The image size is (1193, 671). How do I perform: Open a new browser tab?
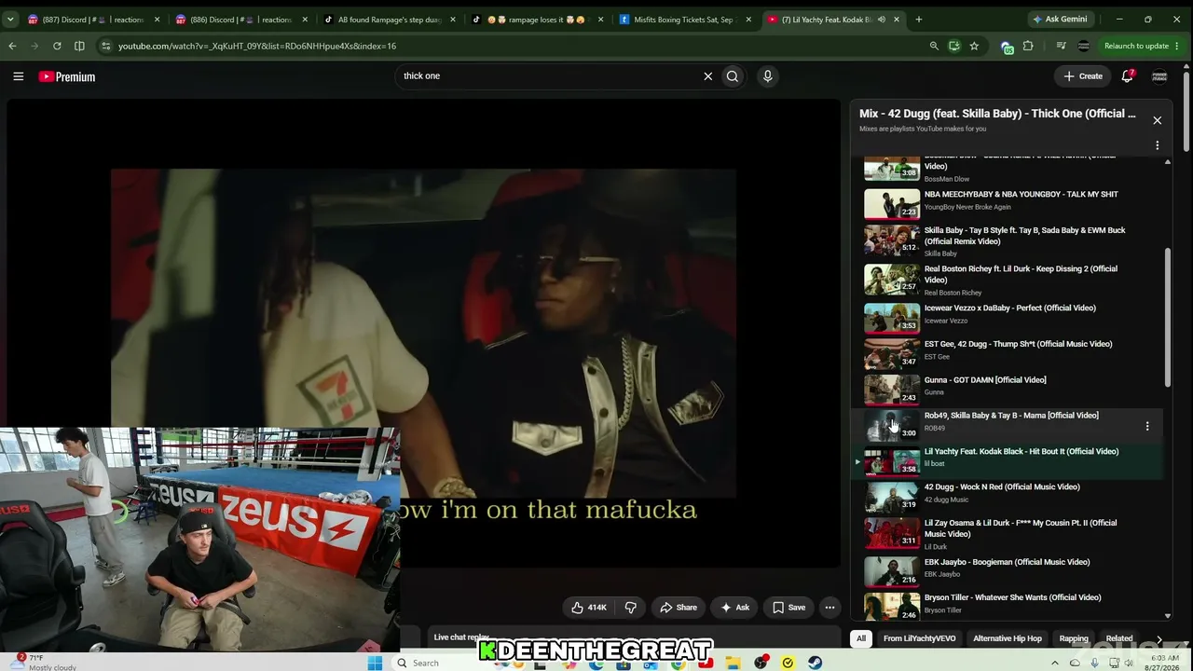click(x=919, y=20)
